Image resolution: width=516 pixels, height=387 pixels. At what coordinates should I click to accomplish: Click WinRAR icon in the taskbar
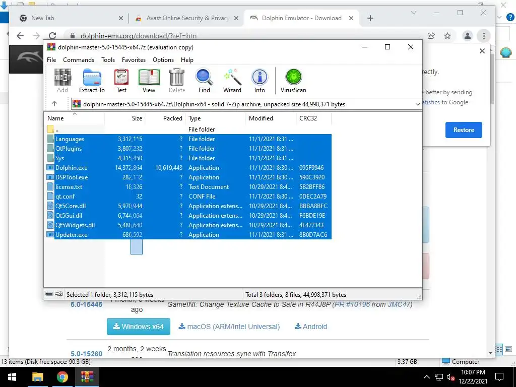[x=87, y=377]
